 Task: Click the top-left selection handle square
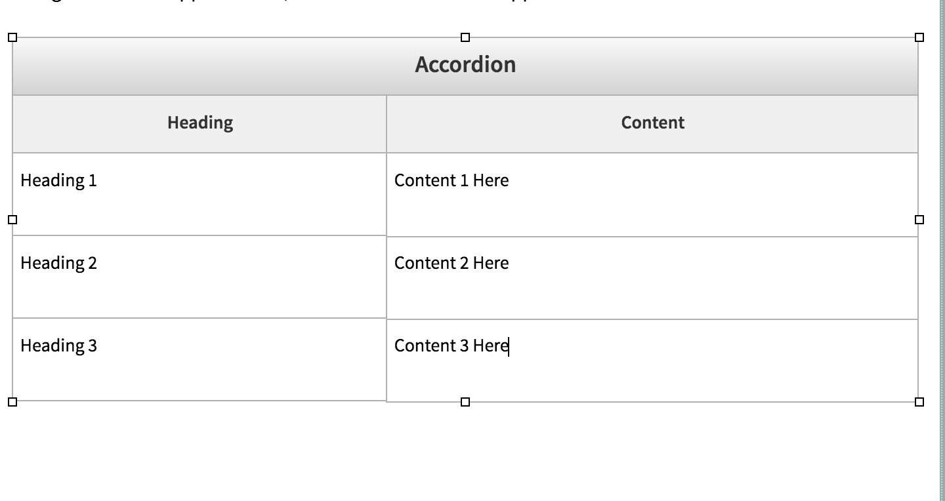point(12,38)
